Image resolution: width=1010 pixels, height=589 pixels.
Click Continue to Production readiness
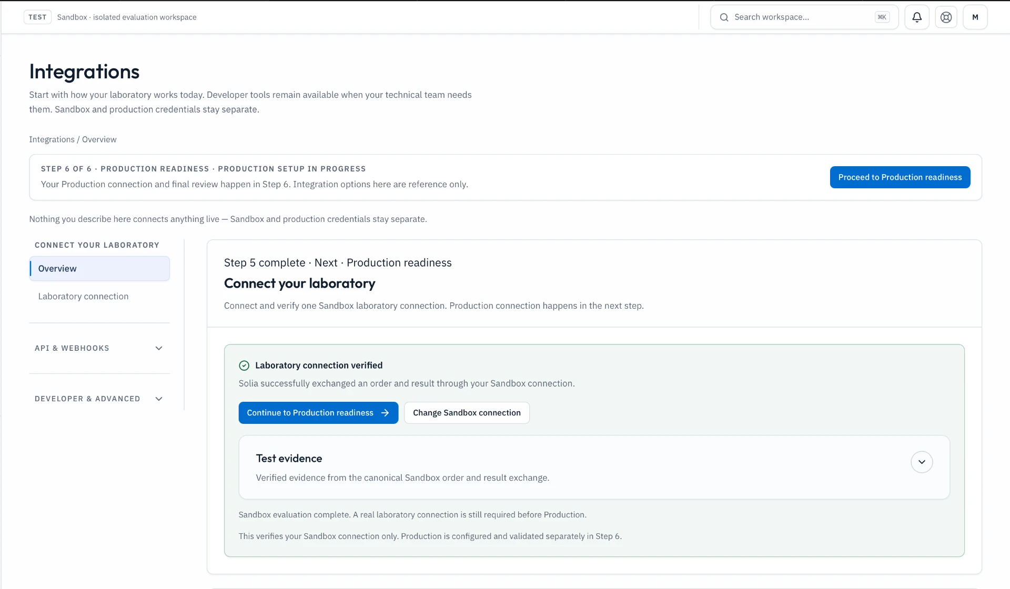point(318,413)
